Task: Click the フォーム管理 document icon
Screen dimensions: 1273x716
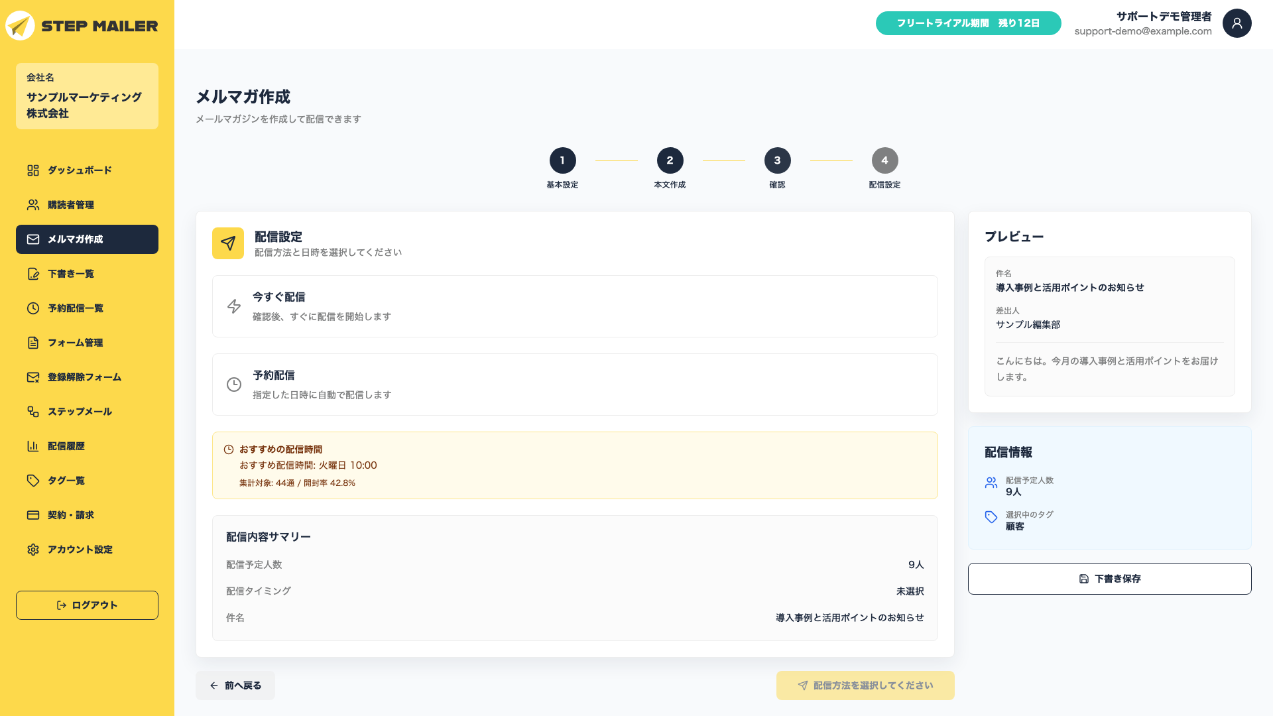Action: click(33, 343)
